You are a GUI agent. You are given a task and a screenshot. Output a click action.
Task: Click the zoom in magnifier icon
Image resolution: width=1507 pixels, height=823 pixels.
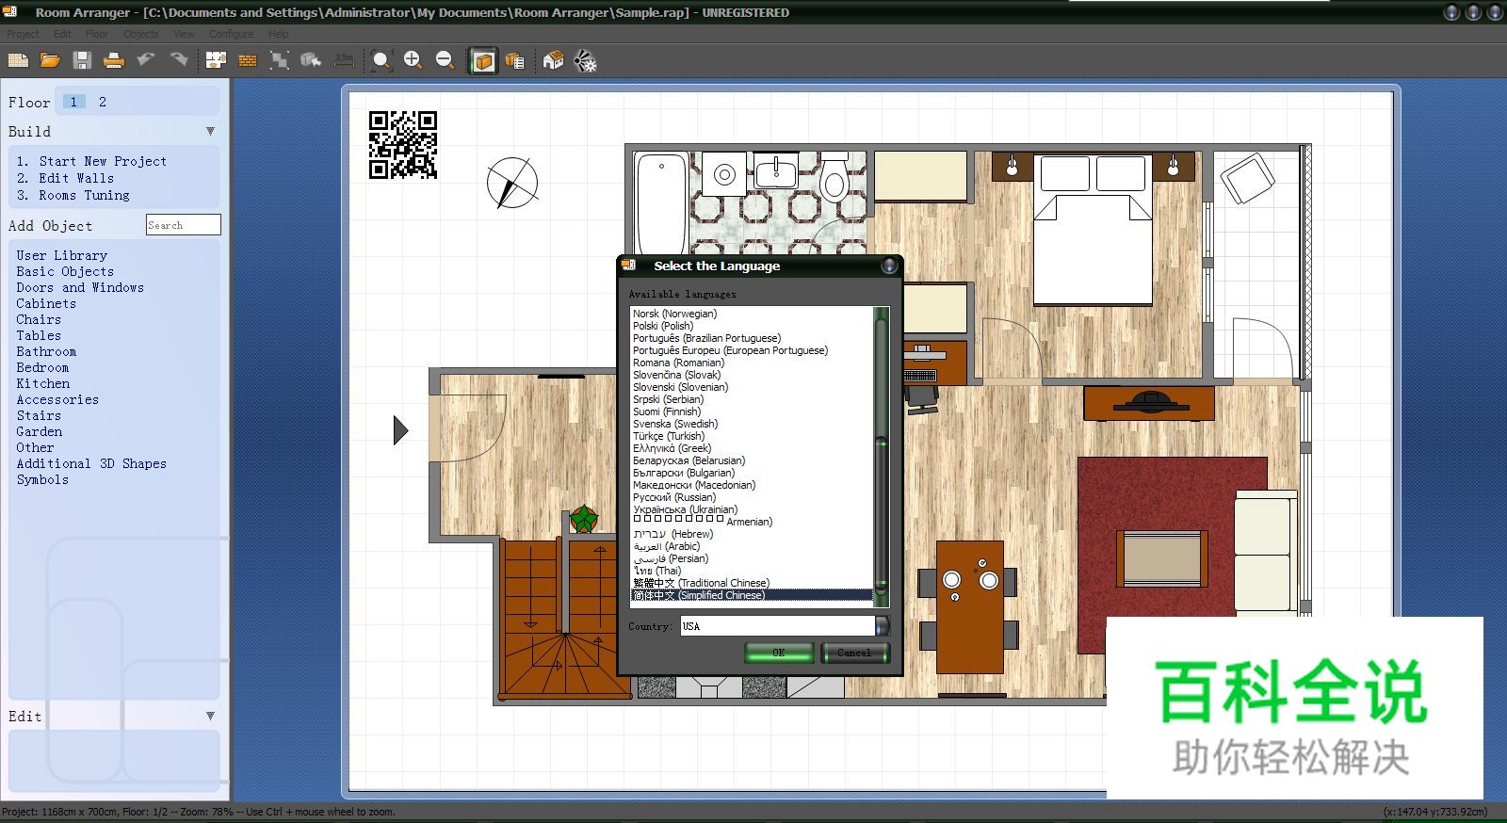tap(413, 61)
